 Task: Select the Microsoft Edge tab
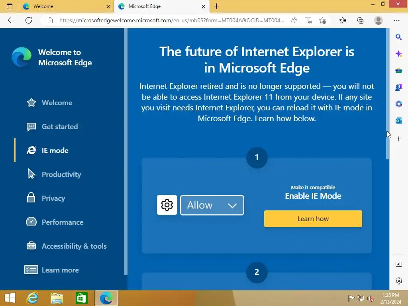coord(161,6)
